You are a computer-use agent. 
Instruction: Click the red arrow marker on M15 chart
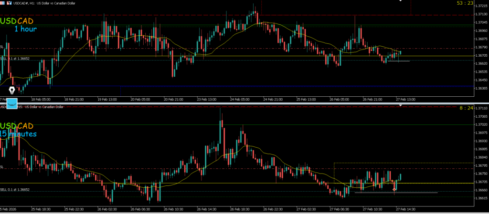click(x=394, y=189)
